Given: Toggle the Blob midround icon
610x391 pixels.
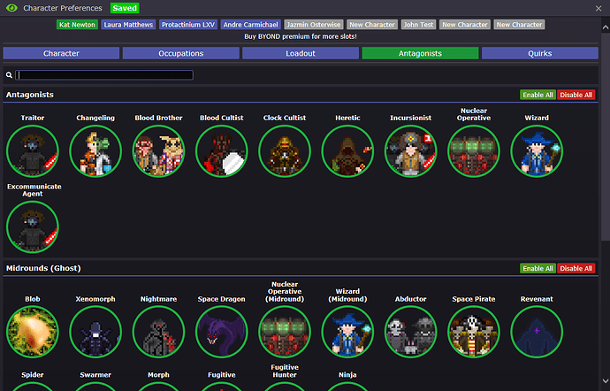Looking at the screenshot, I should coord(33,332).
